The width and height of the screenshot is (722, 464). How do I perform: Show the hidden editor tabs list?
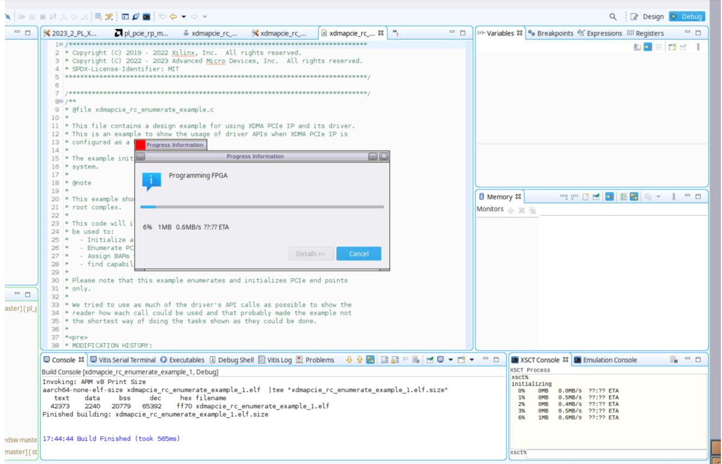point(395,33)
